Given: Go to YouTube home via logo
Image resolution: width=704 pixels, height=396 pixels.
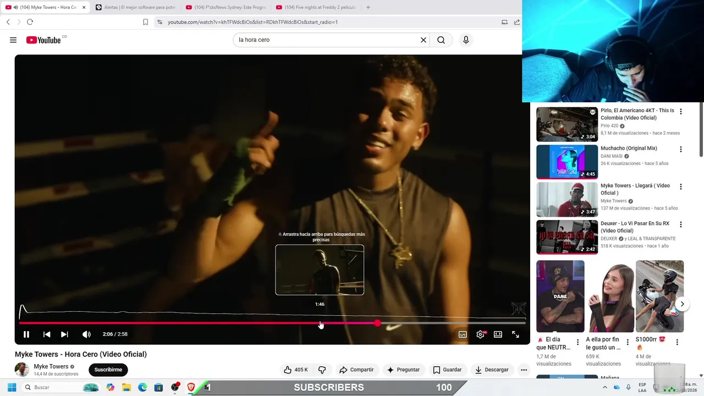Looking at the screenshot, I should (44, 40).
